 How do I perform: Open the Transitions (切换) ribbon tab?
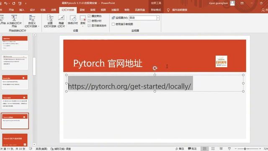(43, 10)
